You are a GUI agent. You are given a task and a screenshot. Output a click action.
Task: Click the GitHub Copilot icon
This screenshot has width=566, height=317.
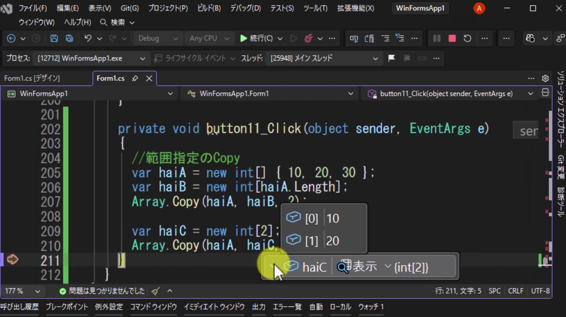coord(530,38)
